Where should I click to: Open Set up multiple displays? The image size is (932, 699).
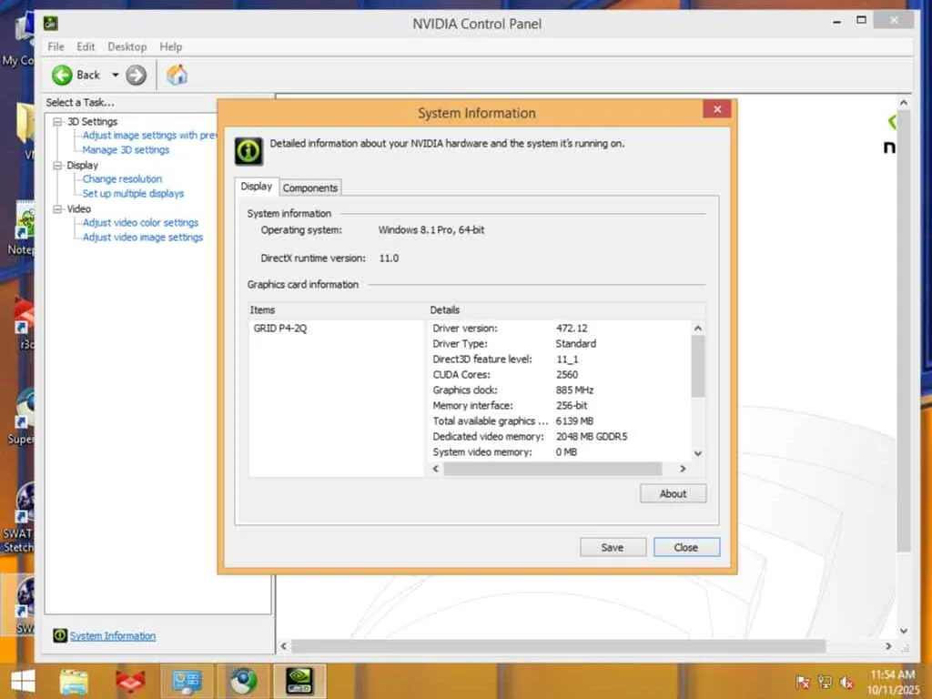click(x=133, y=194)
